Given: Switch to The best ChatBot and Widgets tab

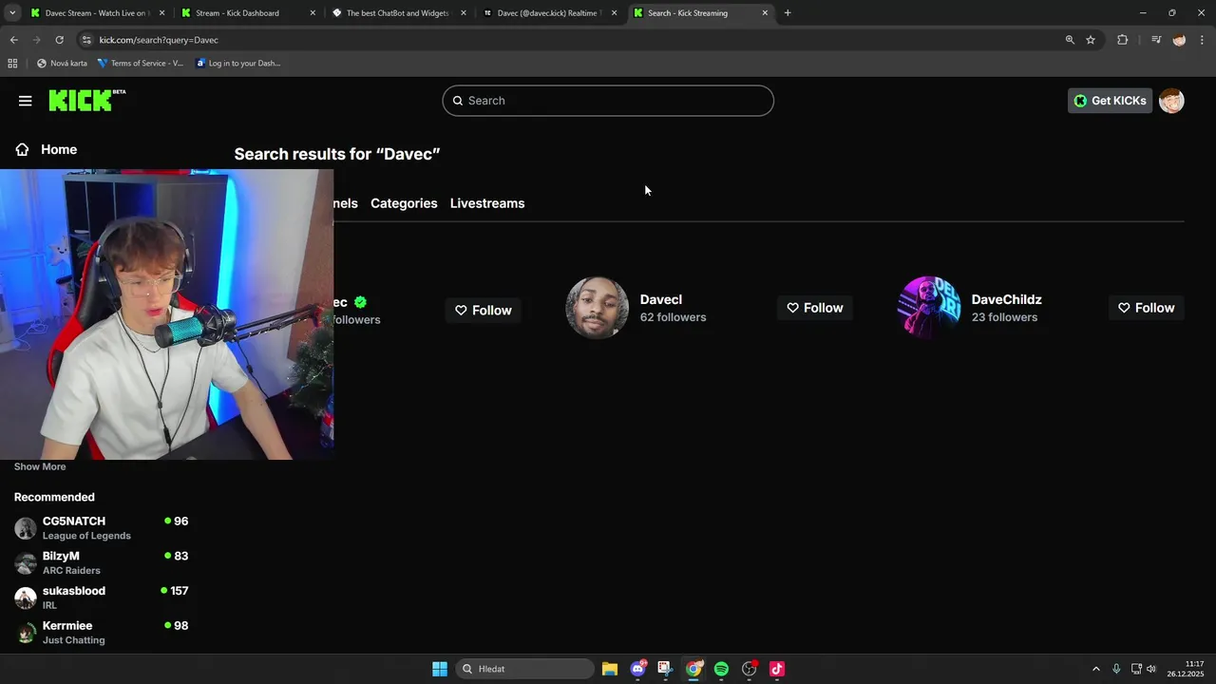Looking at the screenshot, I should [398, 13].
